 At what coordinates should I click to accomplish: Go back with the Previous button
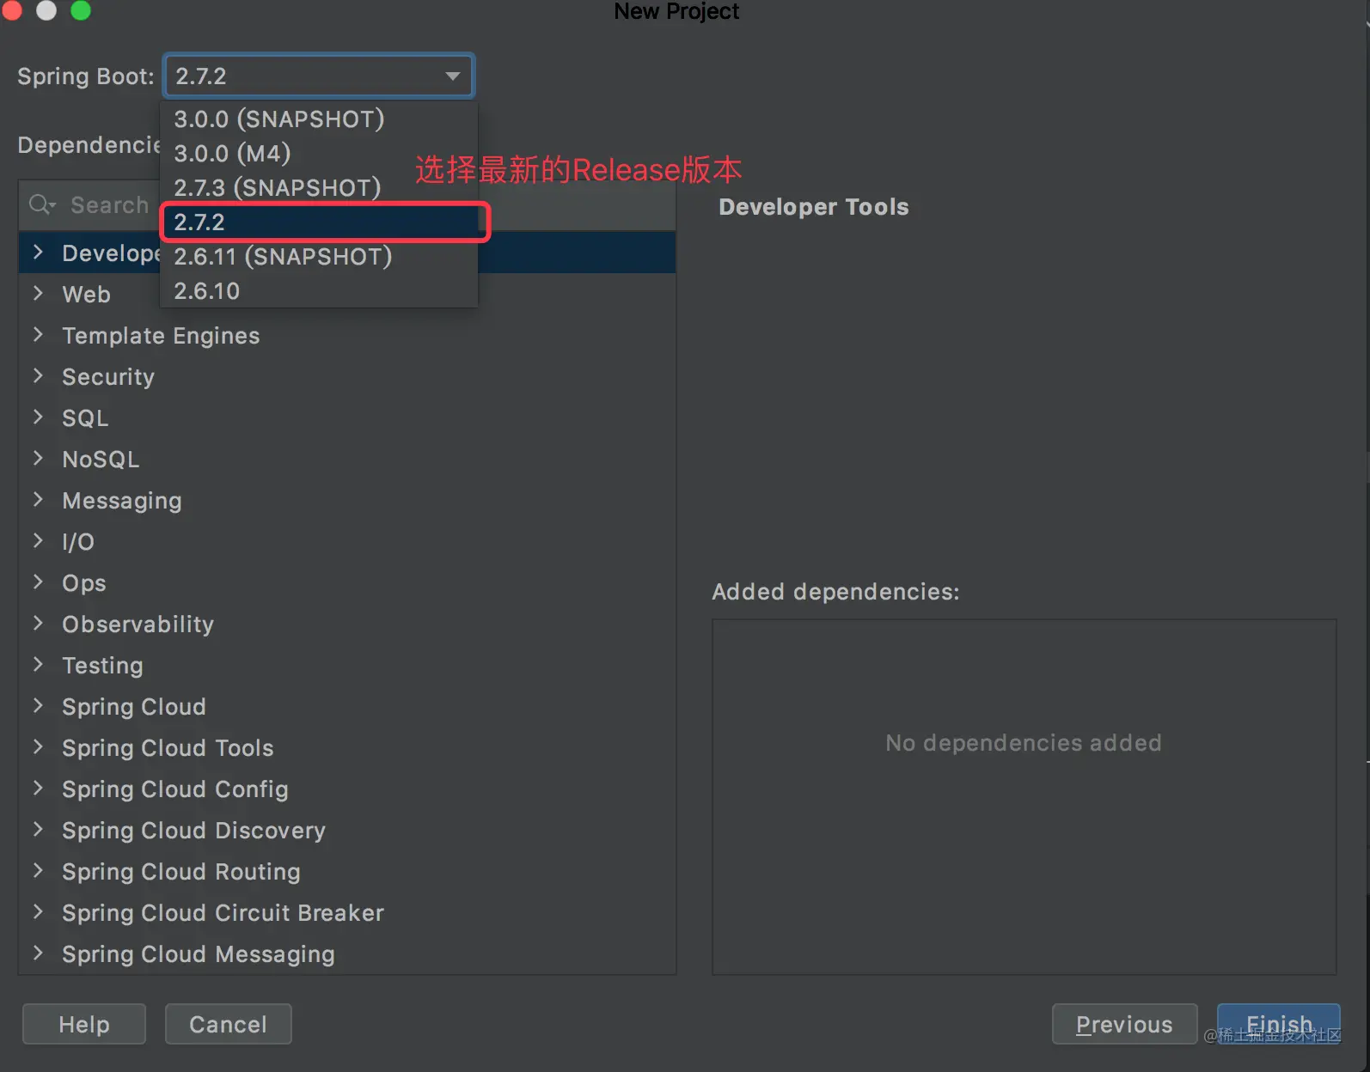[1124, 1024]
